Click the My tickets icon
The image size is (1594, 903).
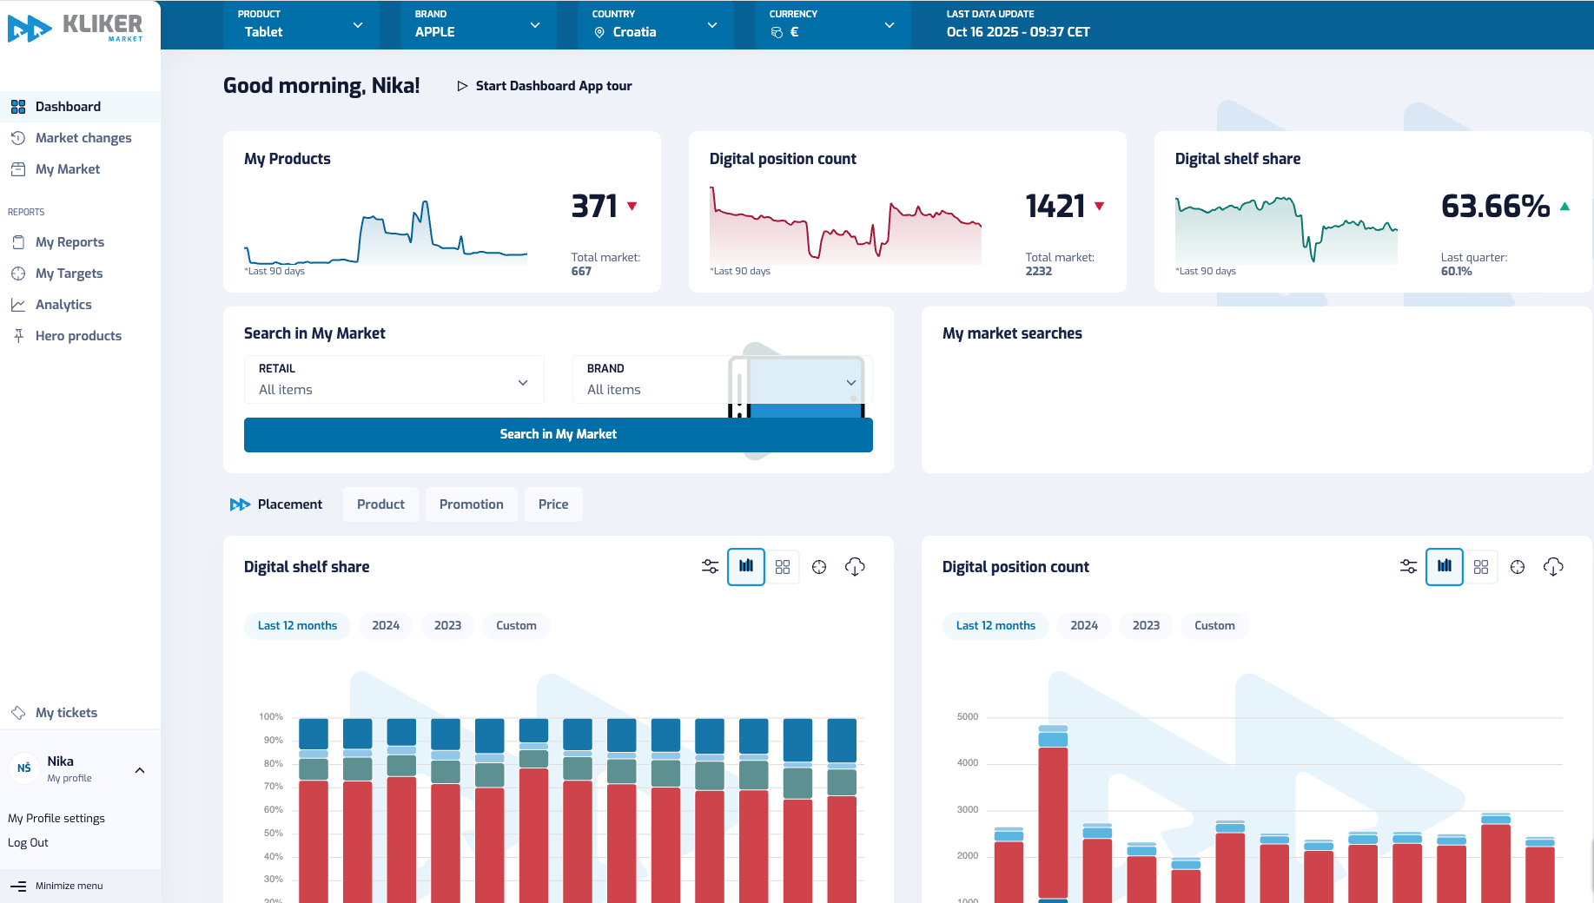[19, 712]
